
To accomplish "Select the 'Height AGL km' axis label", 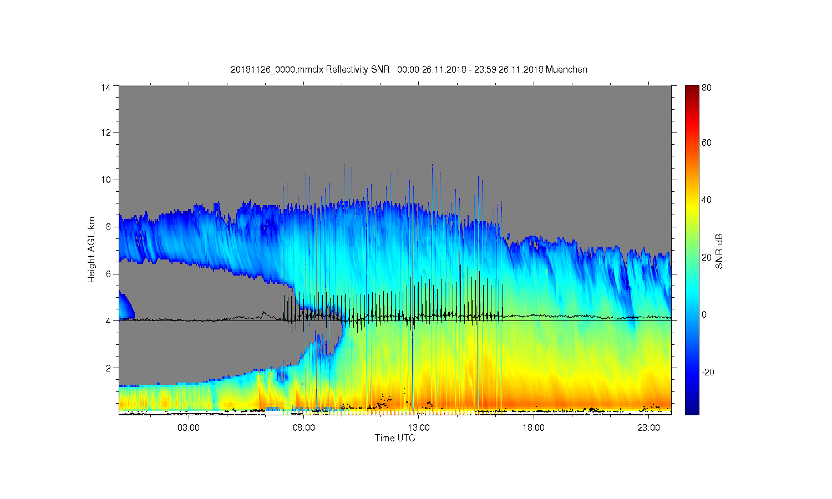I will tap(91, 249).
